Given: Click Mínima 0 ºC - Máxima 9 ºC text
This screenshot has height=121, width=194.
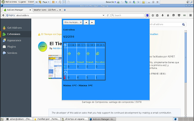Looking at the screenshot, I should click(x=78, y=85).
